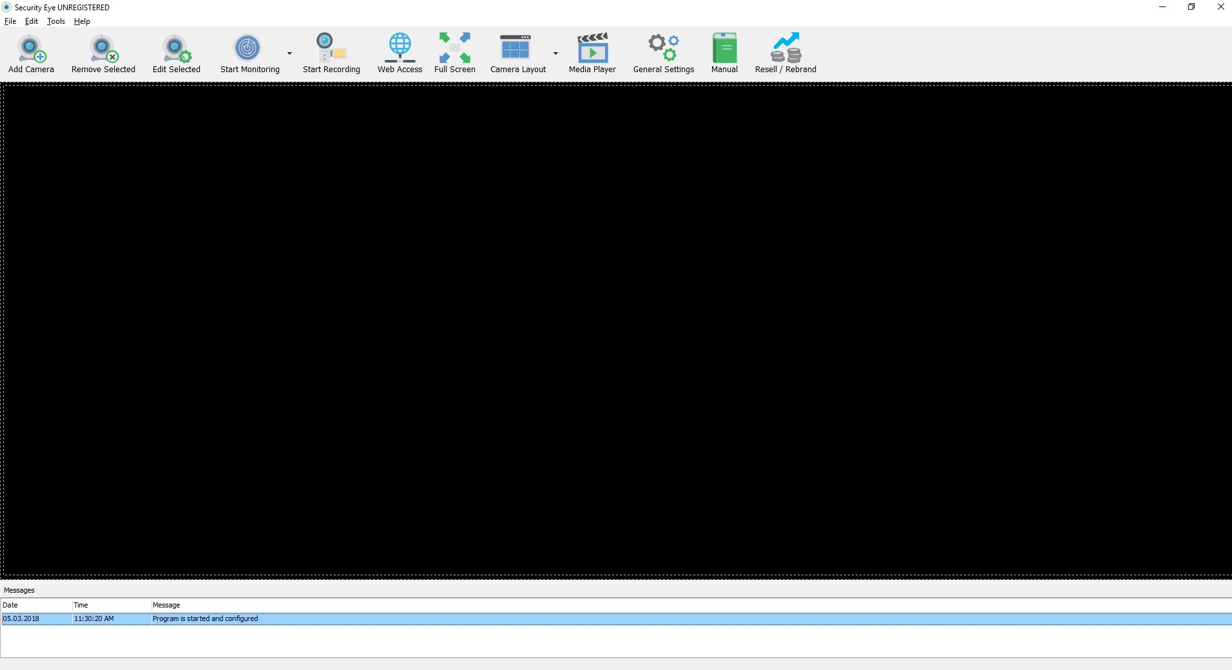The image size is (1232, 670).
Task: Open the Camera Layout options
Action: pos(517,52)
